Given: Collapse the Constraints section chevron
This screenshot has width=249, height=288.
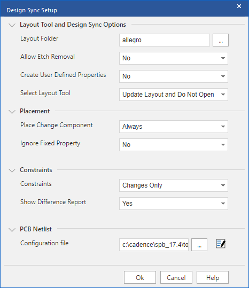Looking at the screenshot, I should [12, 170].
